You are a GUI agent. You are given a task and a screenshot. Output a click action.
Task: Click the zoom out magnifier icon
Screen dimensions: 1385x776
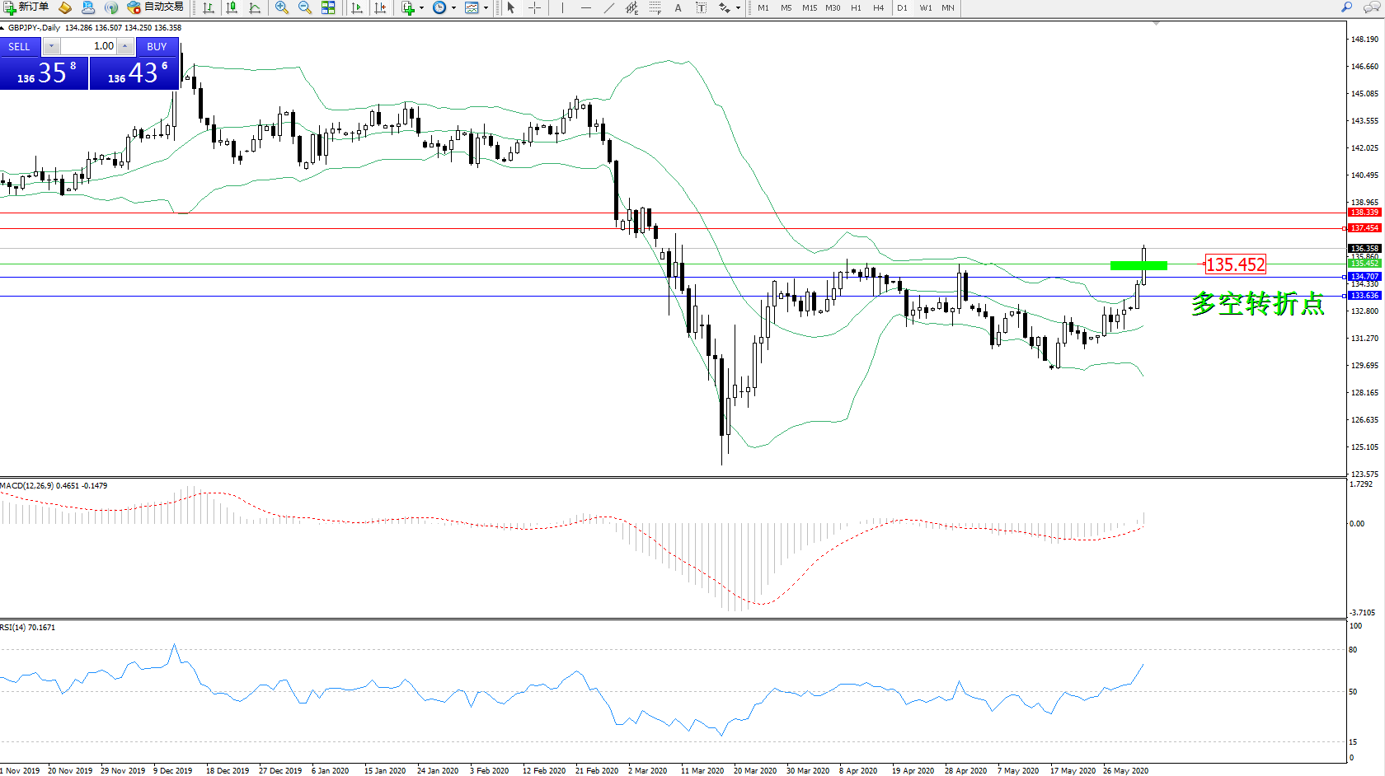tap(305, 7)
